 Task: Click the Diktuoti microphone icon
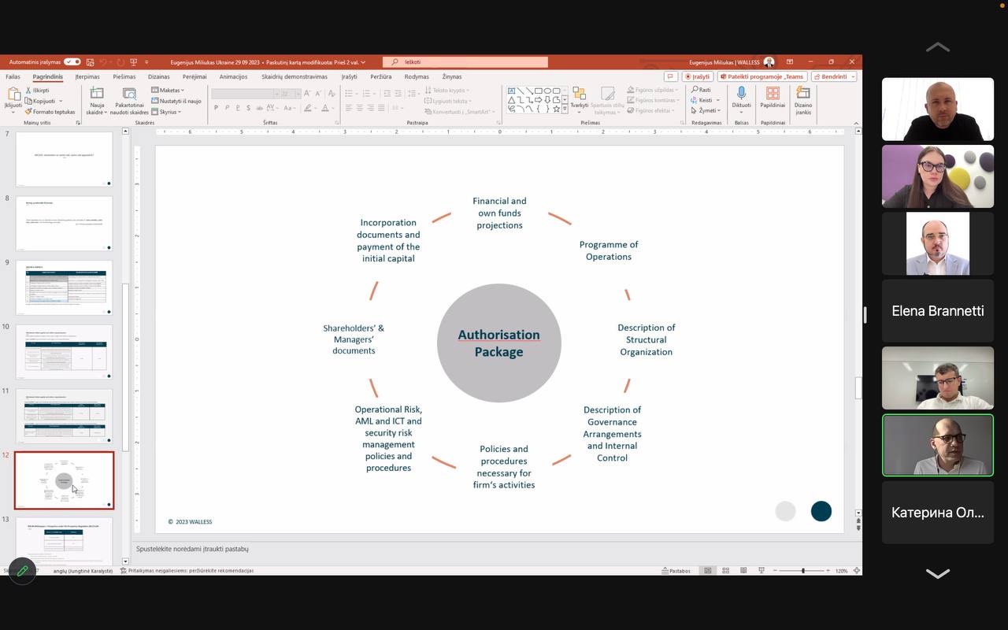pyautogui.click(x=741, y=94)
